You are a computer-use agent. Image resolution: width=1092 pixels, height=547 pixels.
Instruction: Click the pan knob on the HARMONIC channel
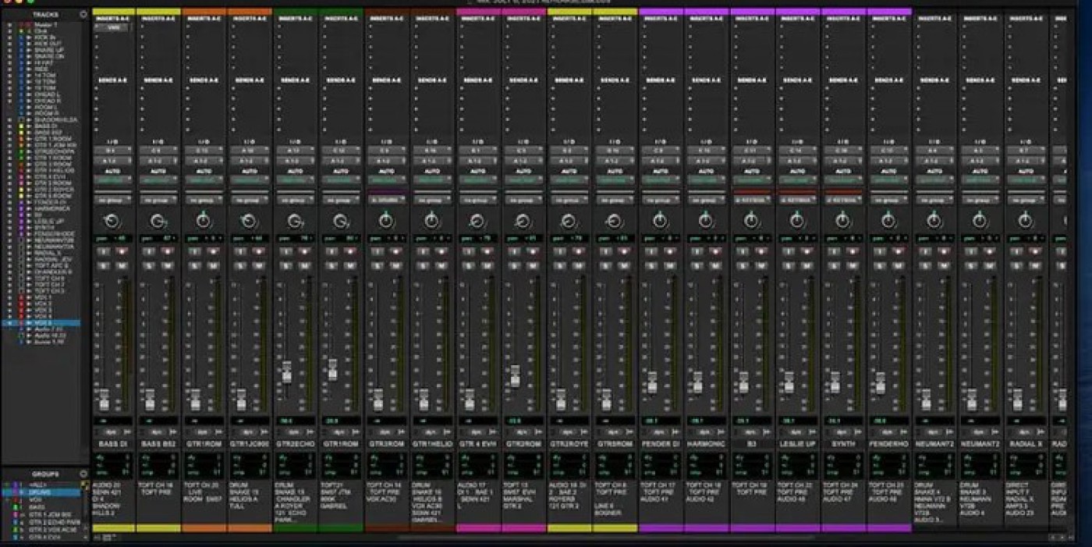706,221
